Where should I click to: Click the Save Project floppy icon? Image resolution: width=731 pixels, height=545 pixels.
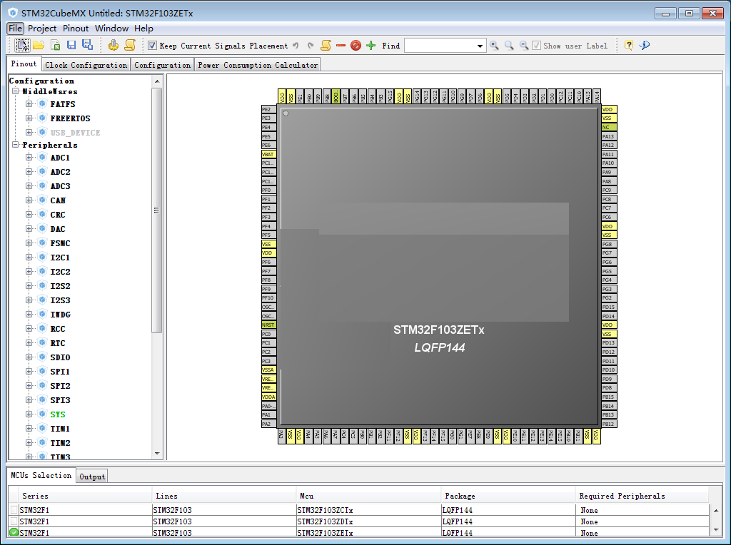point(71,45)
